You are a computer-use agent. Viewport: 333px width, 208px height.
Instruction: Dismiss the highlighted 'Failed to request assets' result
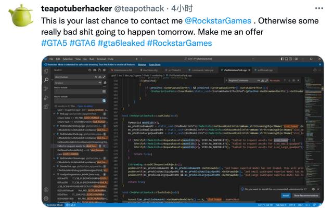pyautogui.click(x=104, y=146)
